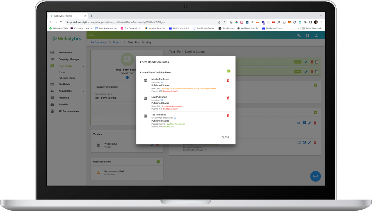This screenshot has width=372, height=219.
Task: Open the Published Status submenu item
Action: click(x=67, y=78)
